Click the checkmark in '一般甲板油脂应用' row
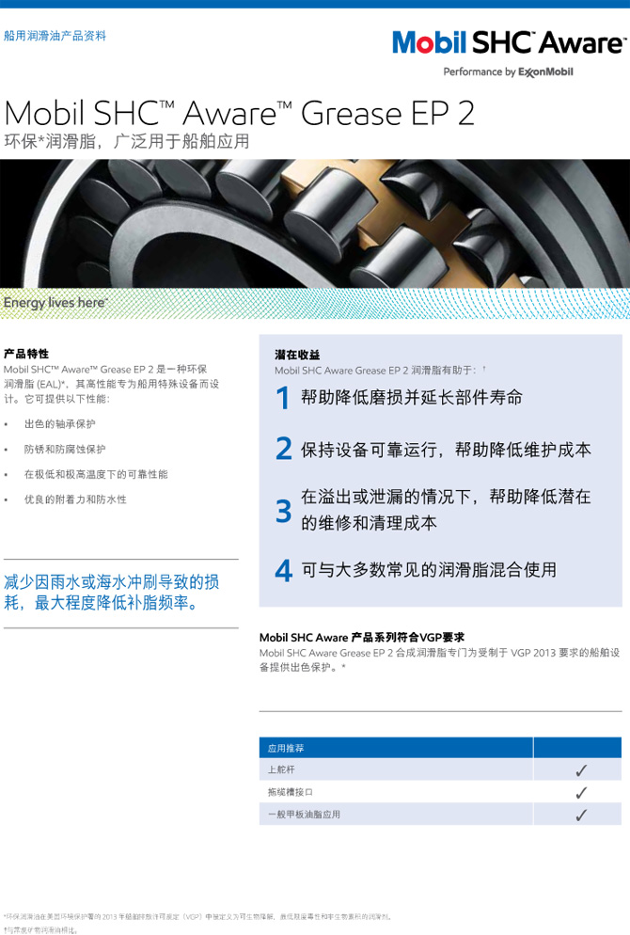 click(x=581, y=815)
